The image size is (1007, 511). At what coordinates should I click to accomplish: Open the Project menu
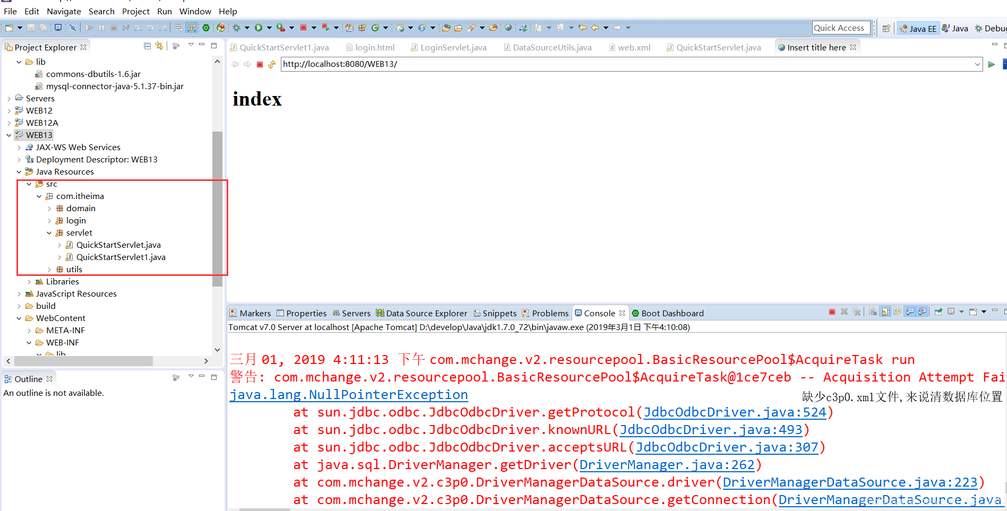coord(136,11)
